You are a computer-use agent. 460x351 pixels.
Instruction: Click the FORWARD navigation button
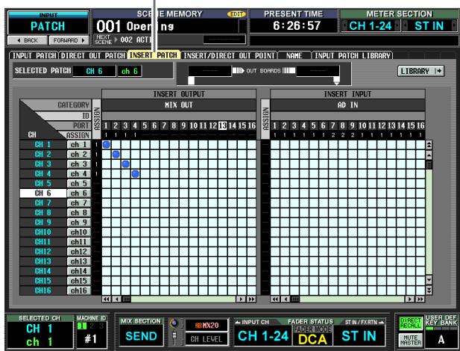(69, 40)
